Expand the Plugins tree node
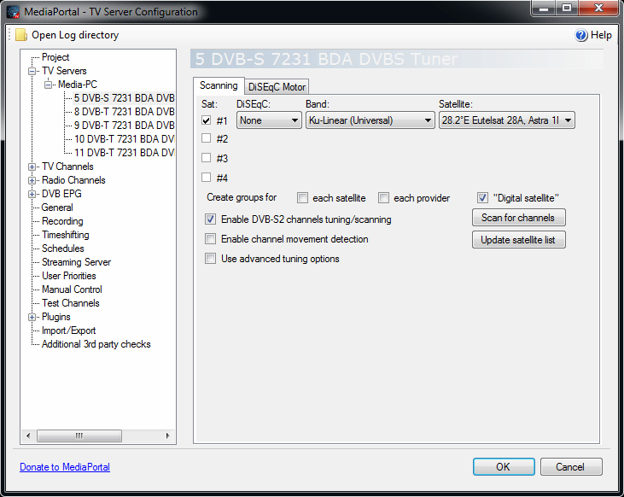Viewport: 624px width, 497px height. [32, 318]
